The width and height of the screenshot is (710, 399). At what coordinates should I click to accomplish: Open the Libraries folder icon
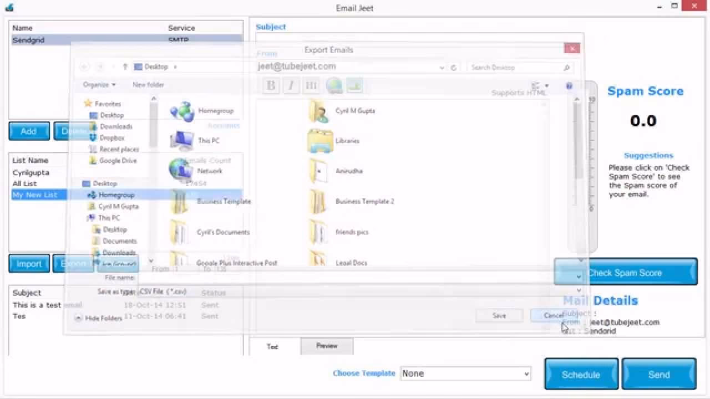click(x=319, y=141)
